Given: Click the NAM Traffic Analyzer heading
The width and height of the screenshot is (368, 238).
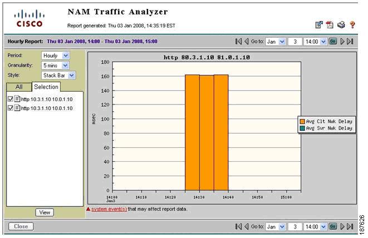Looking at the screenshot, I should (x=117, y=12).
